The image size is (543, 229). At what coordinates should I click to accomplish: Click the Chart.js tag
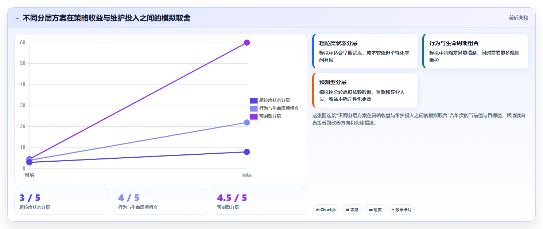326,210
